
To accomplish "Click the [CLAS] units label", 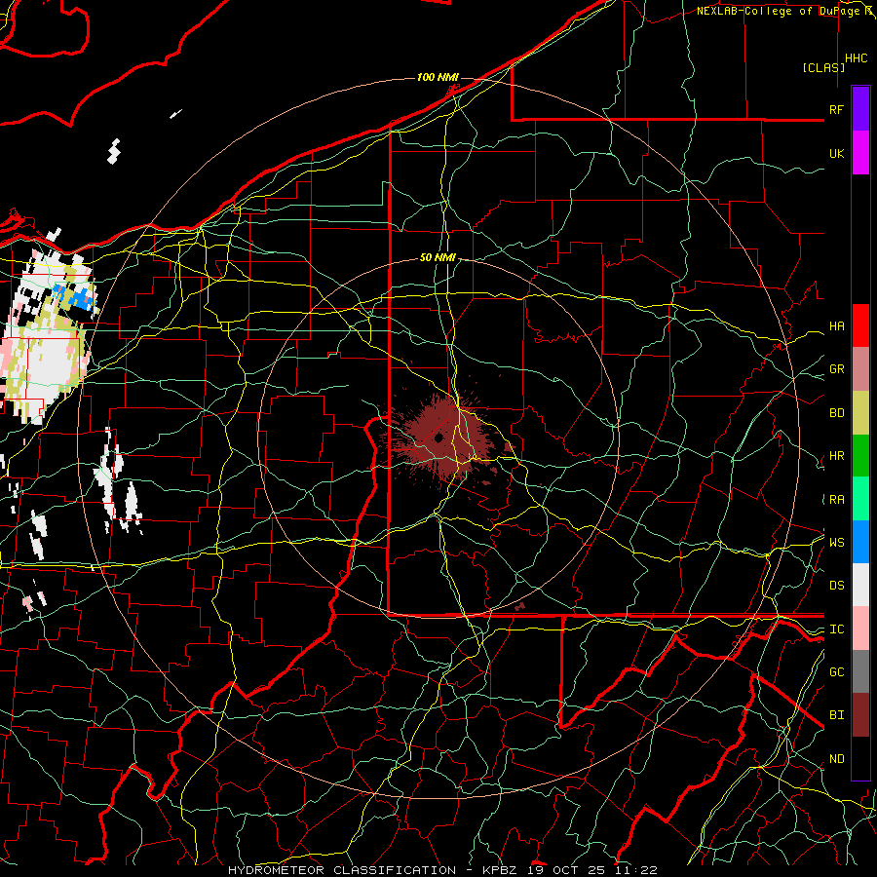I will [823, 67].
